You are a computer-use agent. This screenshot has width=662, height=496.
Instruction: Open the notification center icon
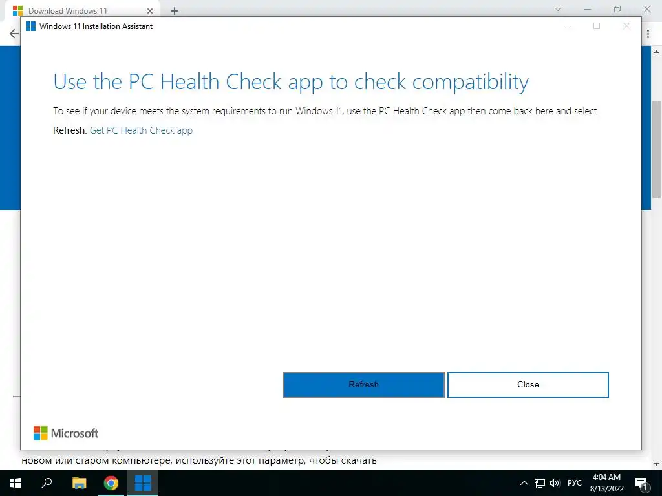point(642,483)
